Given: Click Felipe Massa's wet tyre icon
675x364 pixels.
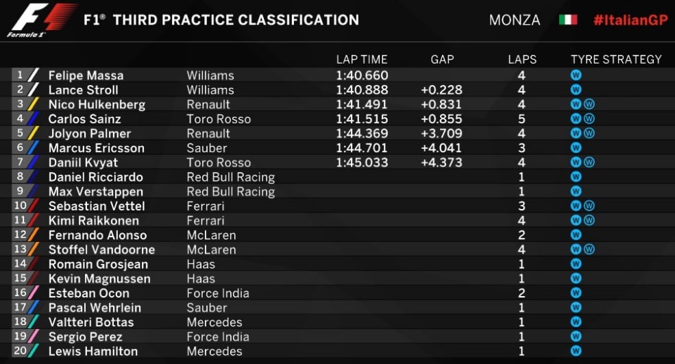Looking at the screenshot, I should coord(576,75).
